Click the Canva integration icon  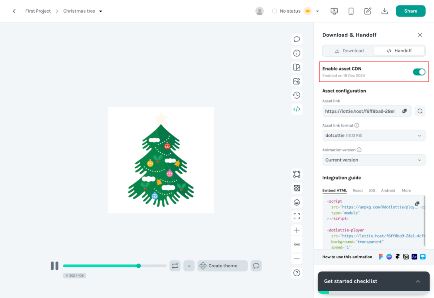pos(389,257)
